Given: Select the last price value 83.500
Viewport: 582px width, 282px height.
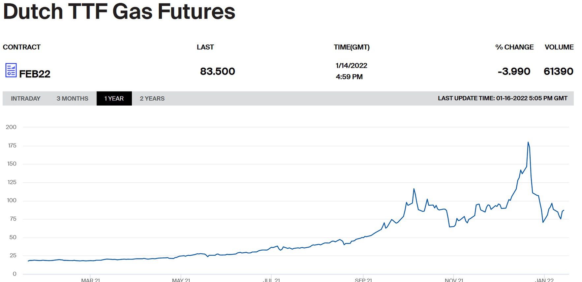Looking at the screenshot, I should click(x=217, y=71).
